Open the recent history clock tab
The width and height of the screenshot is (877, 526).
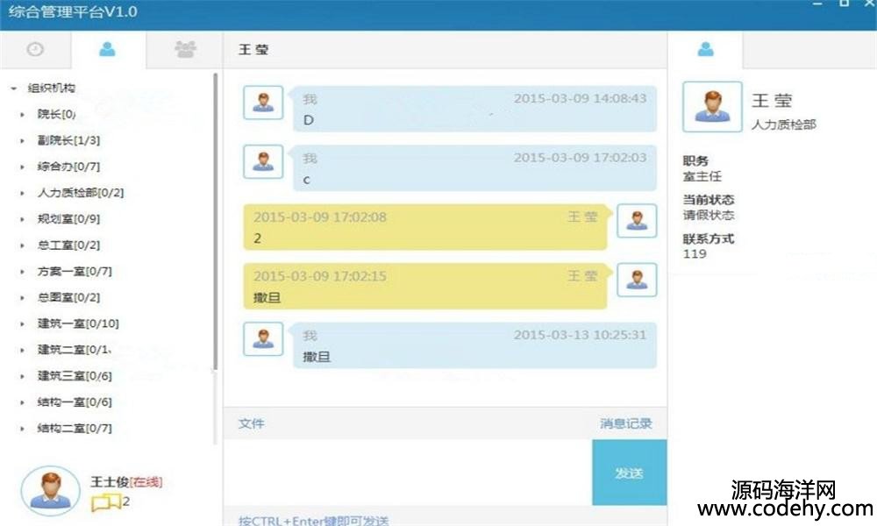35,49
